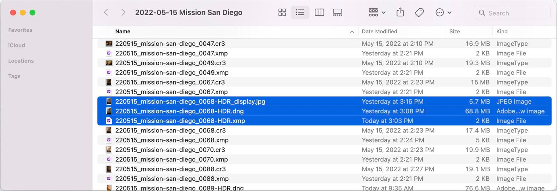Click the 0068-HDR_display.jpg file icon

109,102
